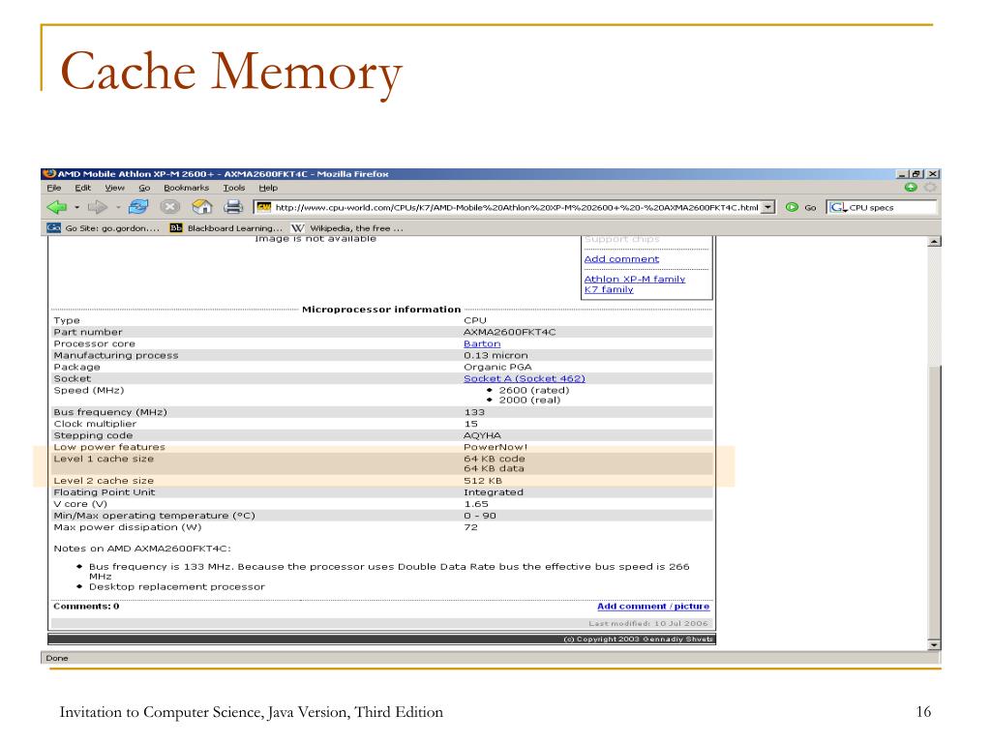Click the green activity icon near menu bar
This screenshot has height=743, width=991.
(911, 187)
